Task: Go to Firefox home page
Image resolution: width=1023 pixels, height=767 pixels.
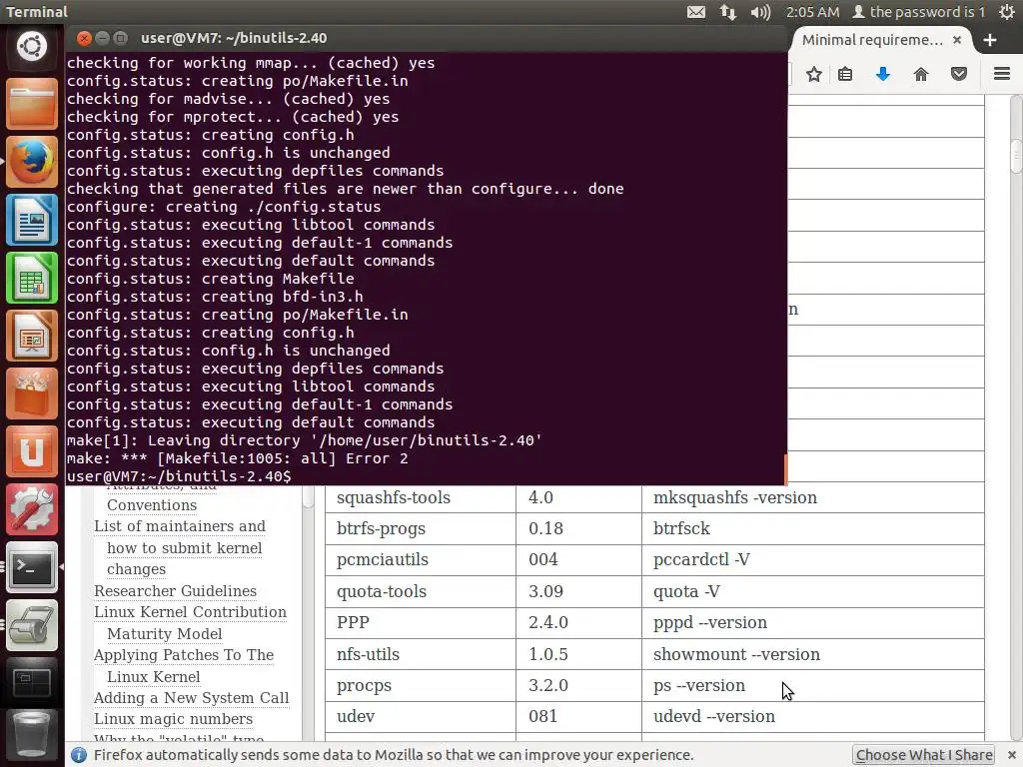Action: click(x=920, y=74)
